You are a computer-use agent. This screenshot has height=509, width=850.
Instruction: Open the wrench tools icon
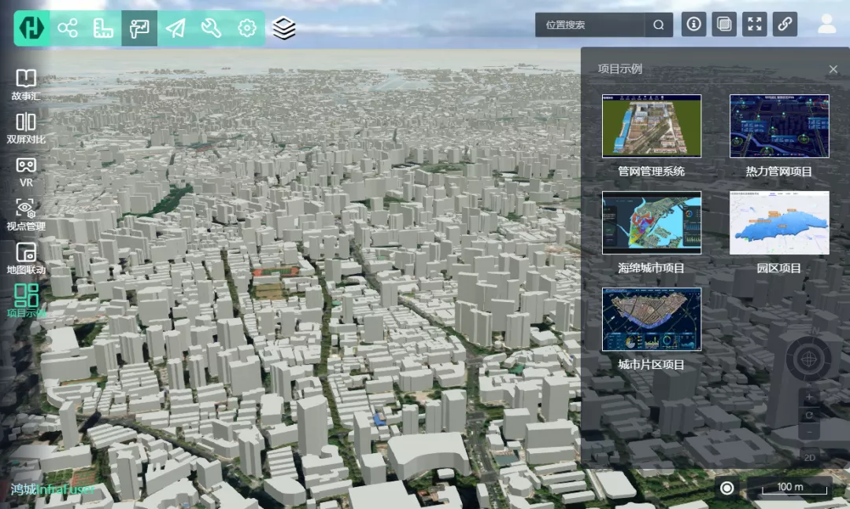[x=211, y=28]
